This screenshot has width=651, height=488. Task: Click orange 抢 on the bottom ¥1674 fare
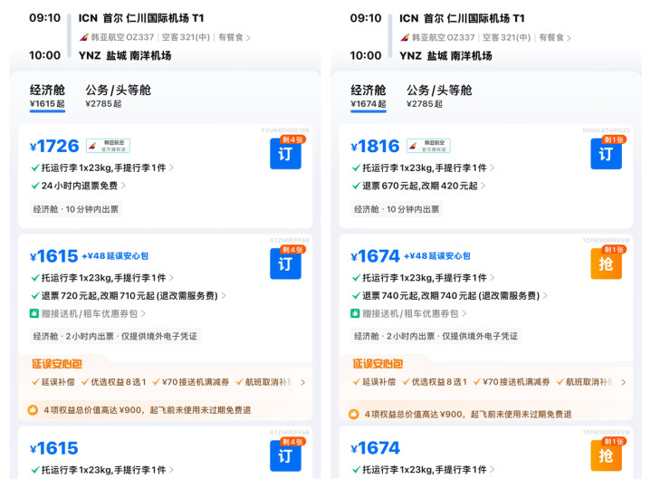[606, 455]
